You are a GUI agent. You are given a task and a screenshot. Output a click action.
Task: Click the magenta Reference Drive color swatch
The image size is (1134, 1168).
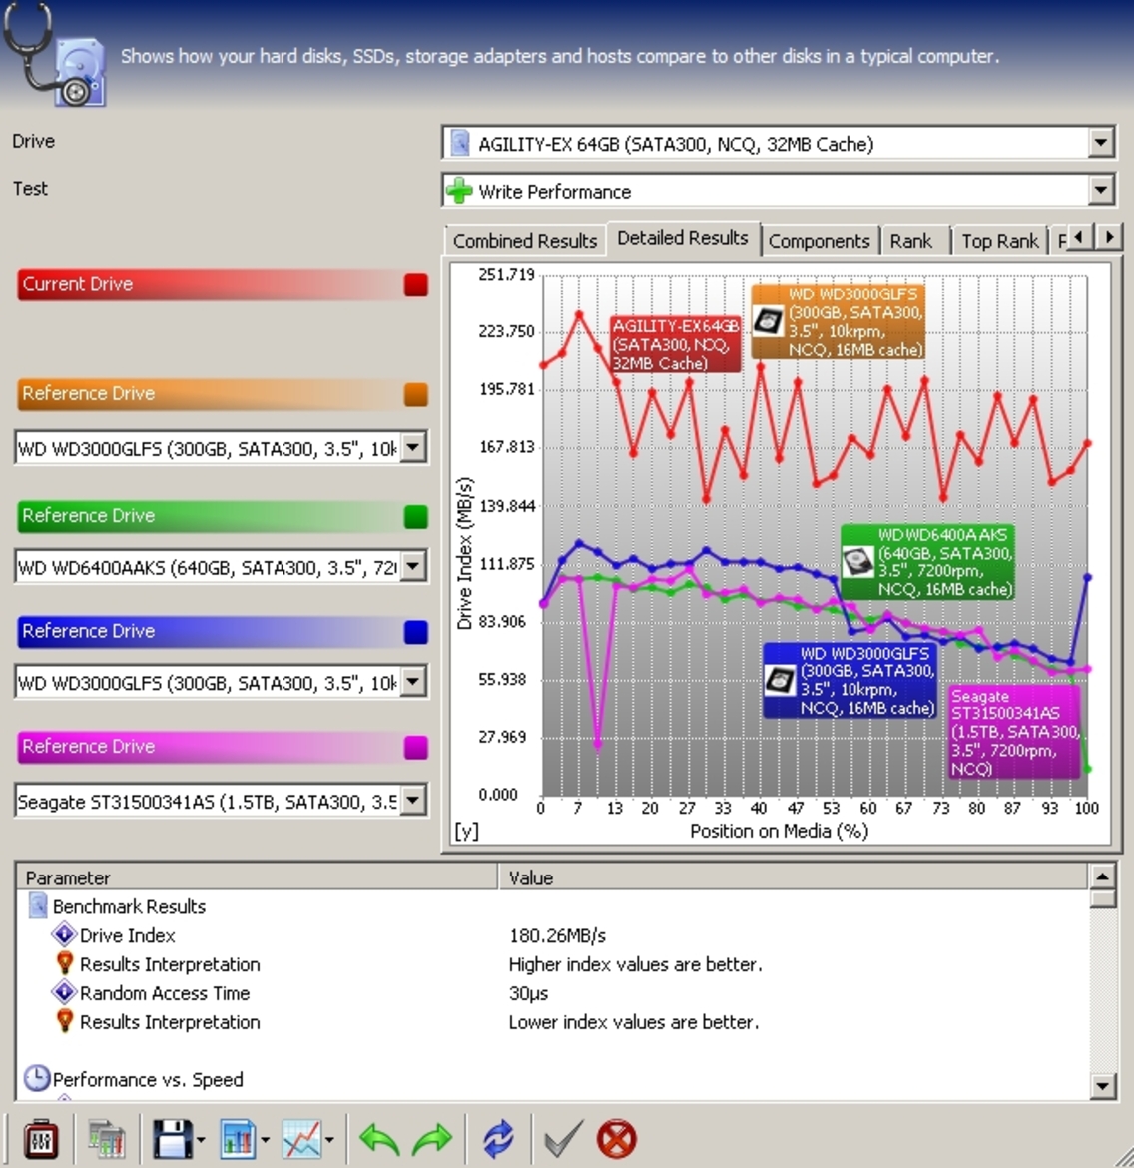click(x=415, y=747)
